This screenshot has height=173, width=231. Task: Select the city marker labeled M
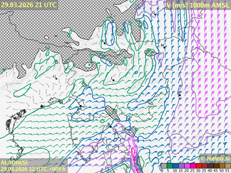(x=164, y=47)
